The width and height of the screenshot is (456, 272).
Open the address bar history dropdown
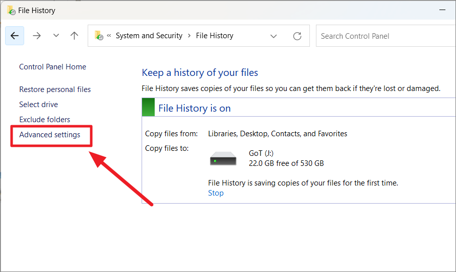[x=274, y=36]
